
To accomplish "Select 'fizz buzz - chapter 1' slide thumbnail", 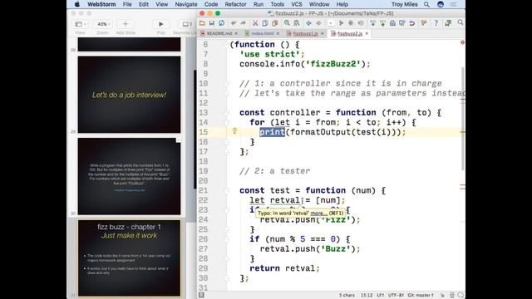I will tap(130, 258).
